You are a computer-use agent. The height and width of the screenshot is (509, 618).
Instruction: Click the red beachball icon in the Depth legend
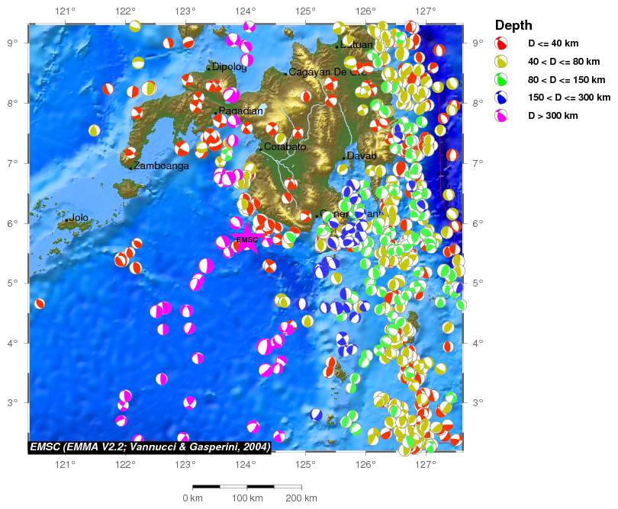(501, 43)
